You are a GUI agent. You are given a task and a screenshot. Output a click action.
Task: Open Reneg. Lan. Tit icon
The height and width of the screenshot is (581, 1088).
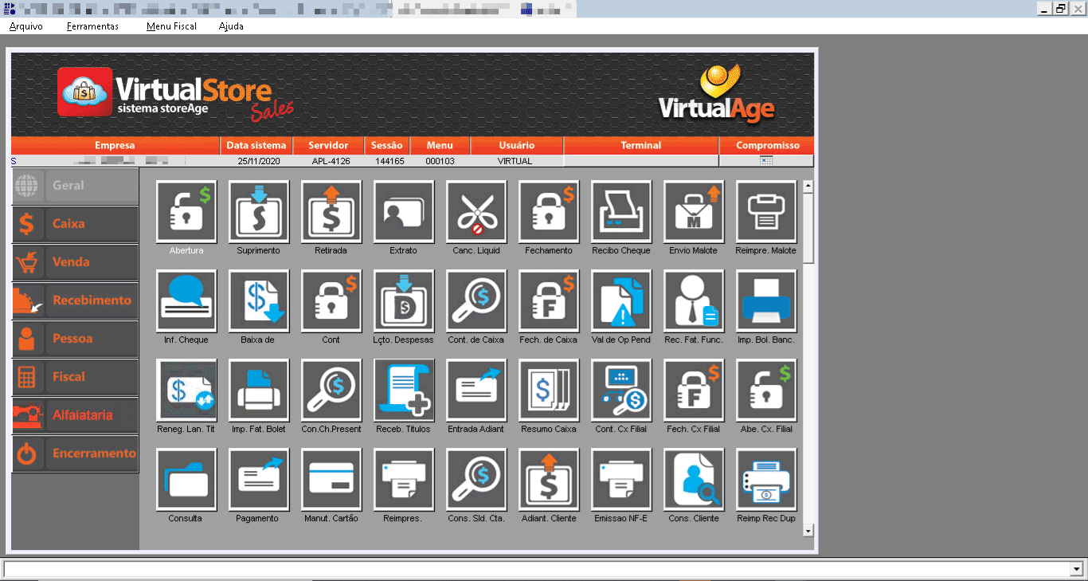[186, 390]
